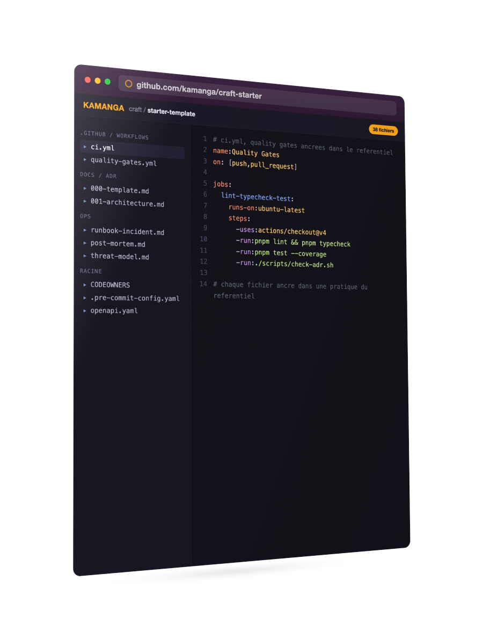Click the comment on code line 1

click(303, 146)
